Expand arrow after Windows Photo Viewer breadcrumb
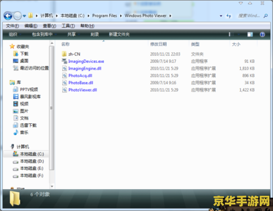Screen dimensions: 273x211 (x=170, y=16)
